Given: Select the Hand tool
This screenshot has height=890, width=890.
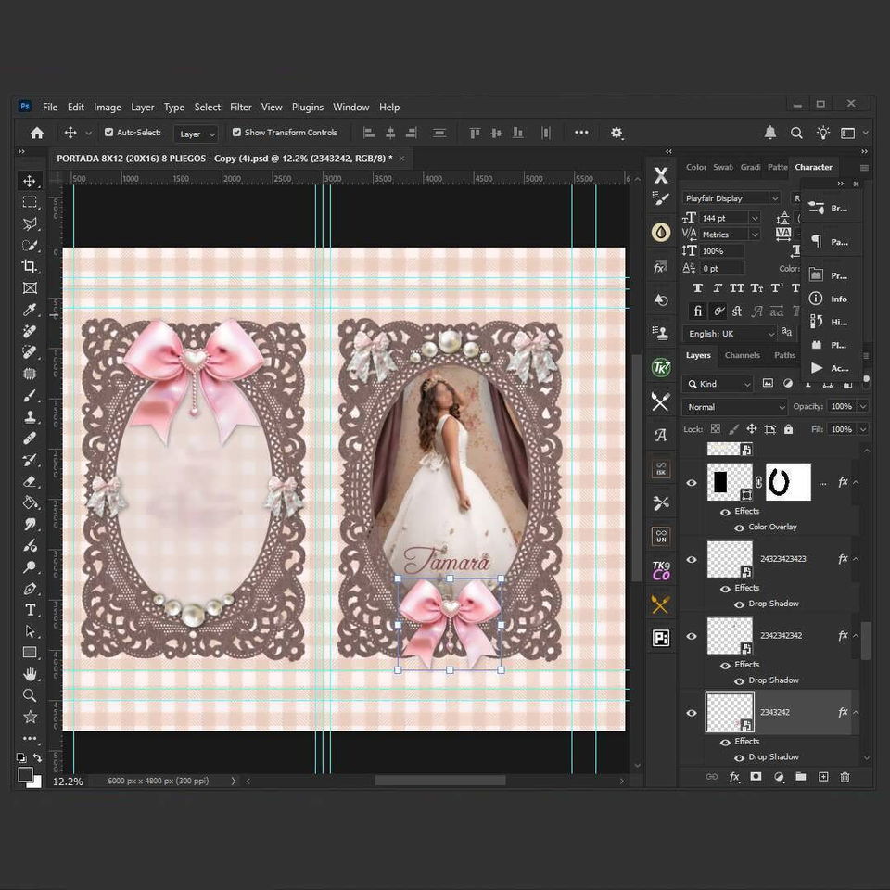Looking at the screenshot, I should tap(30, 674).
